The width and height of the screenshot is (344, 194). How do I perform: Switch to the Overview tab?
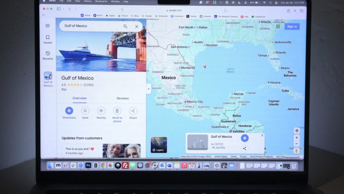(x=80, y=98)
